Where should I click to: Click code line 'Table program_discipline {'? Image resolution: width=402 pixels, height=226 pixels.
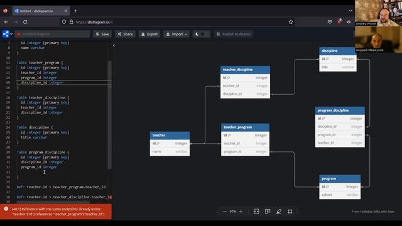coord(43,152)
